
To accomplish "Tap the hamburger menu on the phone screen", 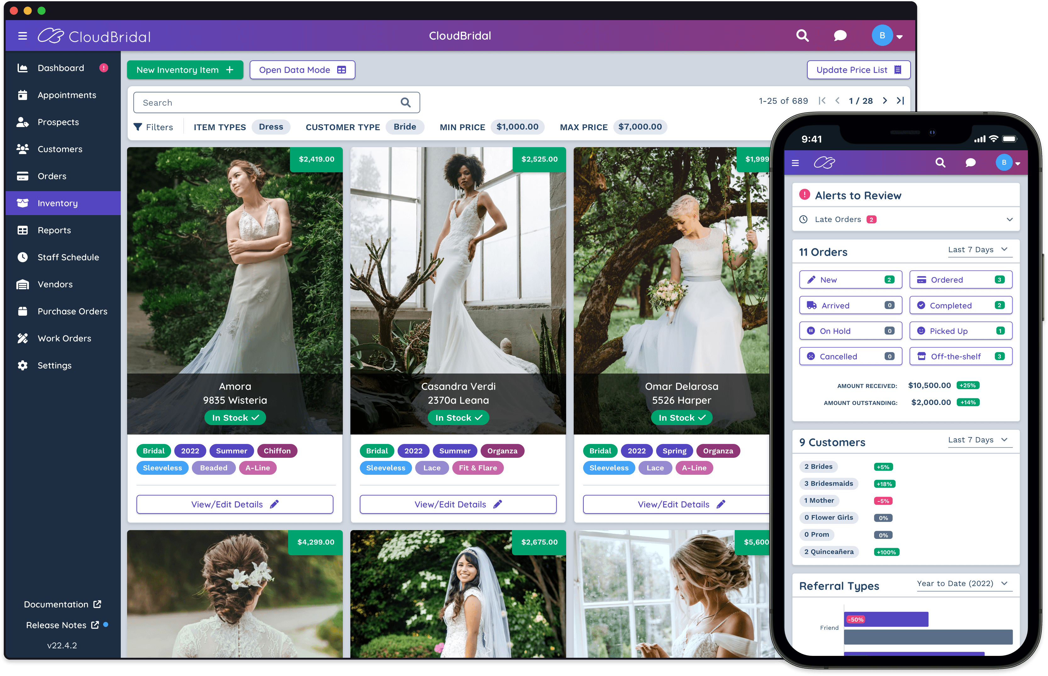I will (x=795, y=163).
